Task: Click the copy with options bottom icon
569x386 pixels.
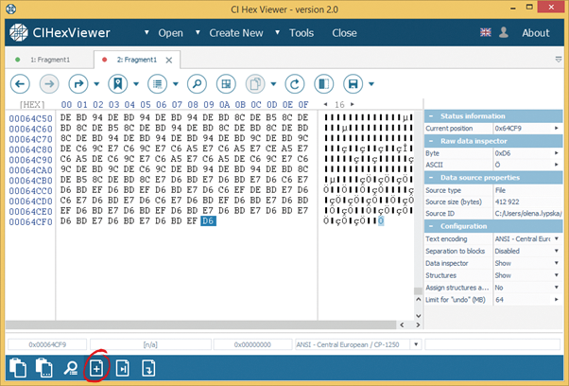Action: [x=43, y=368]
